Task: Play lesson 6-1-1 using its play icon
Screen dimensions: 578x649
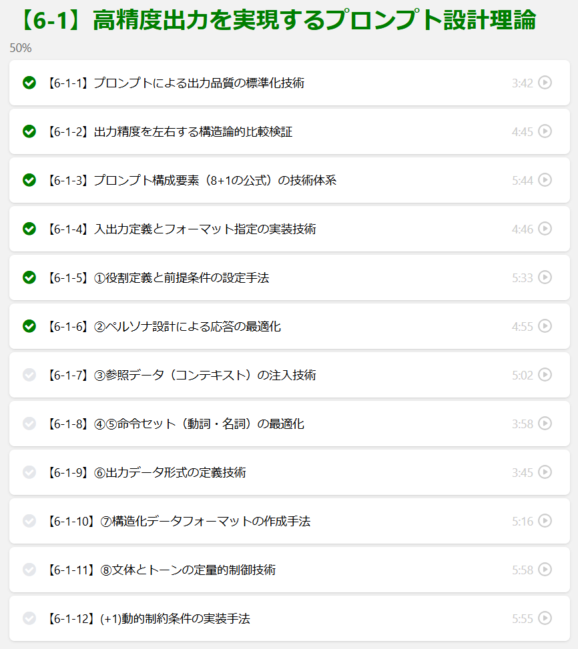Action: click(545, 83)
